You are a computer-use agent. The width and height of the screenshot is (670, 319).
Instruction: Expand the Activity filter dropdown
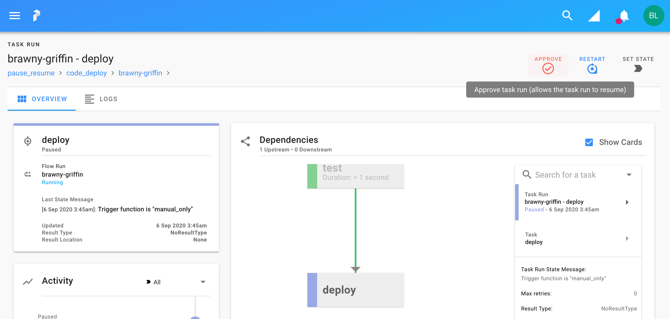coord(204,281)
